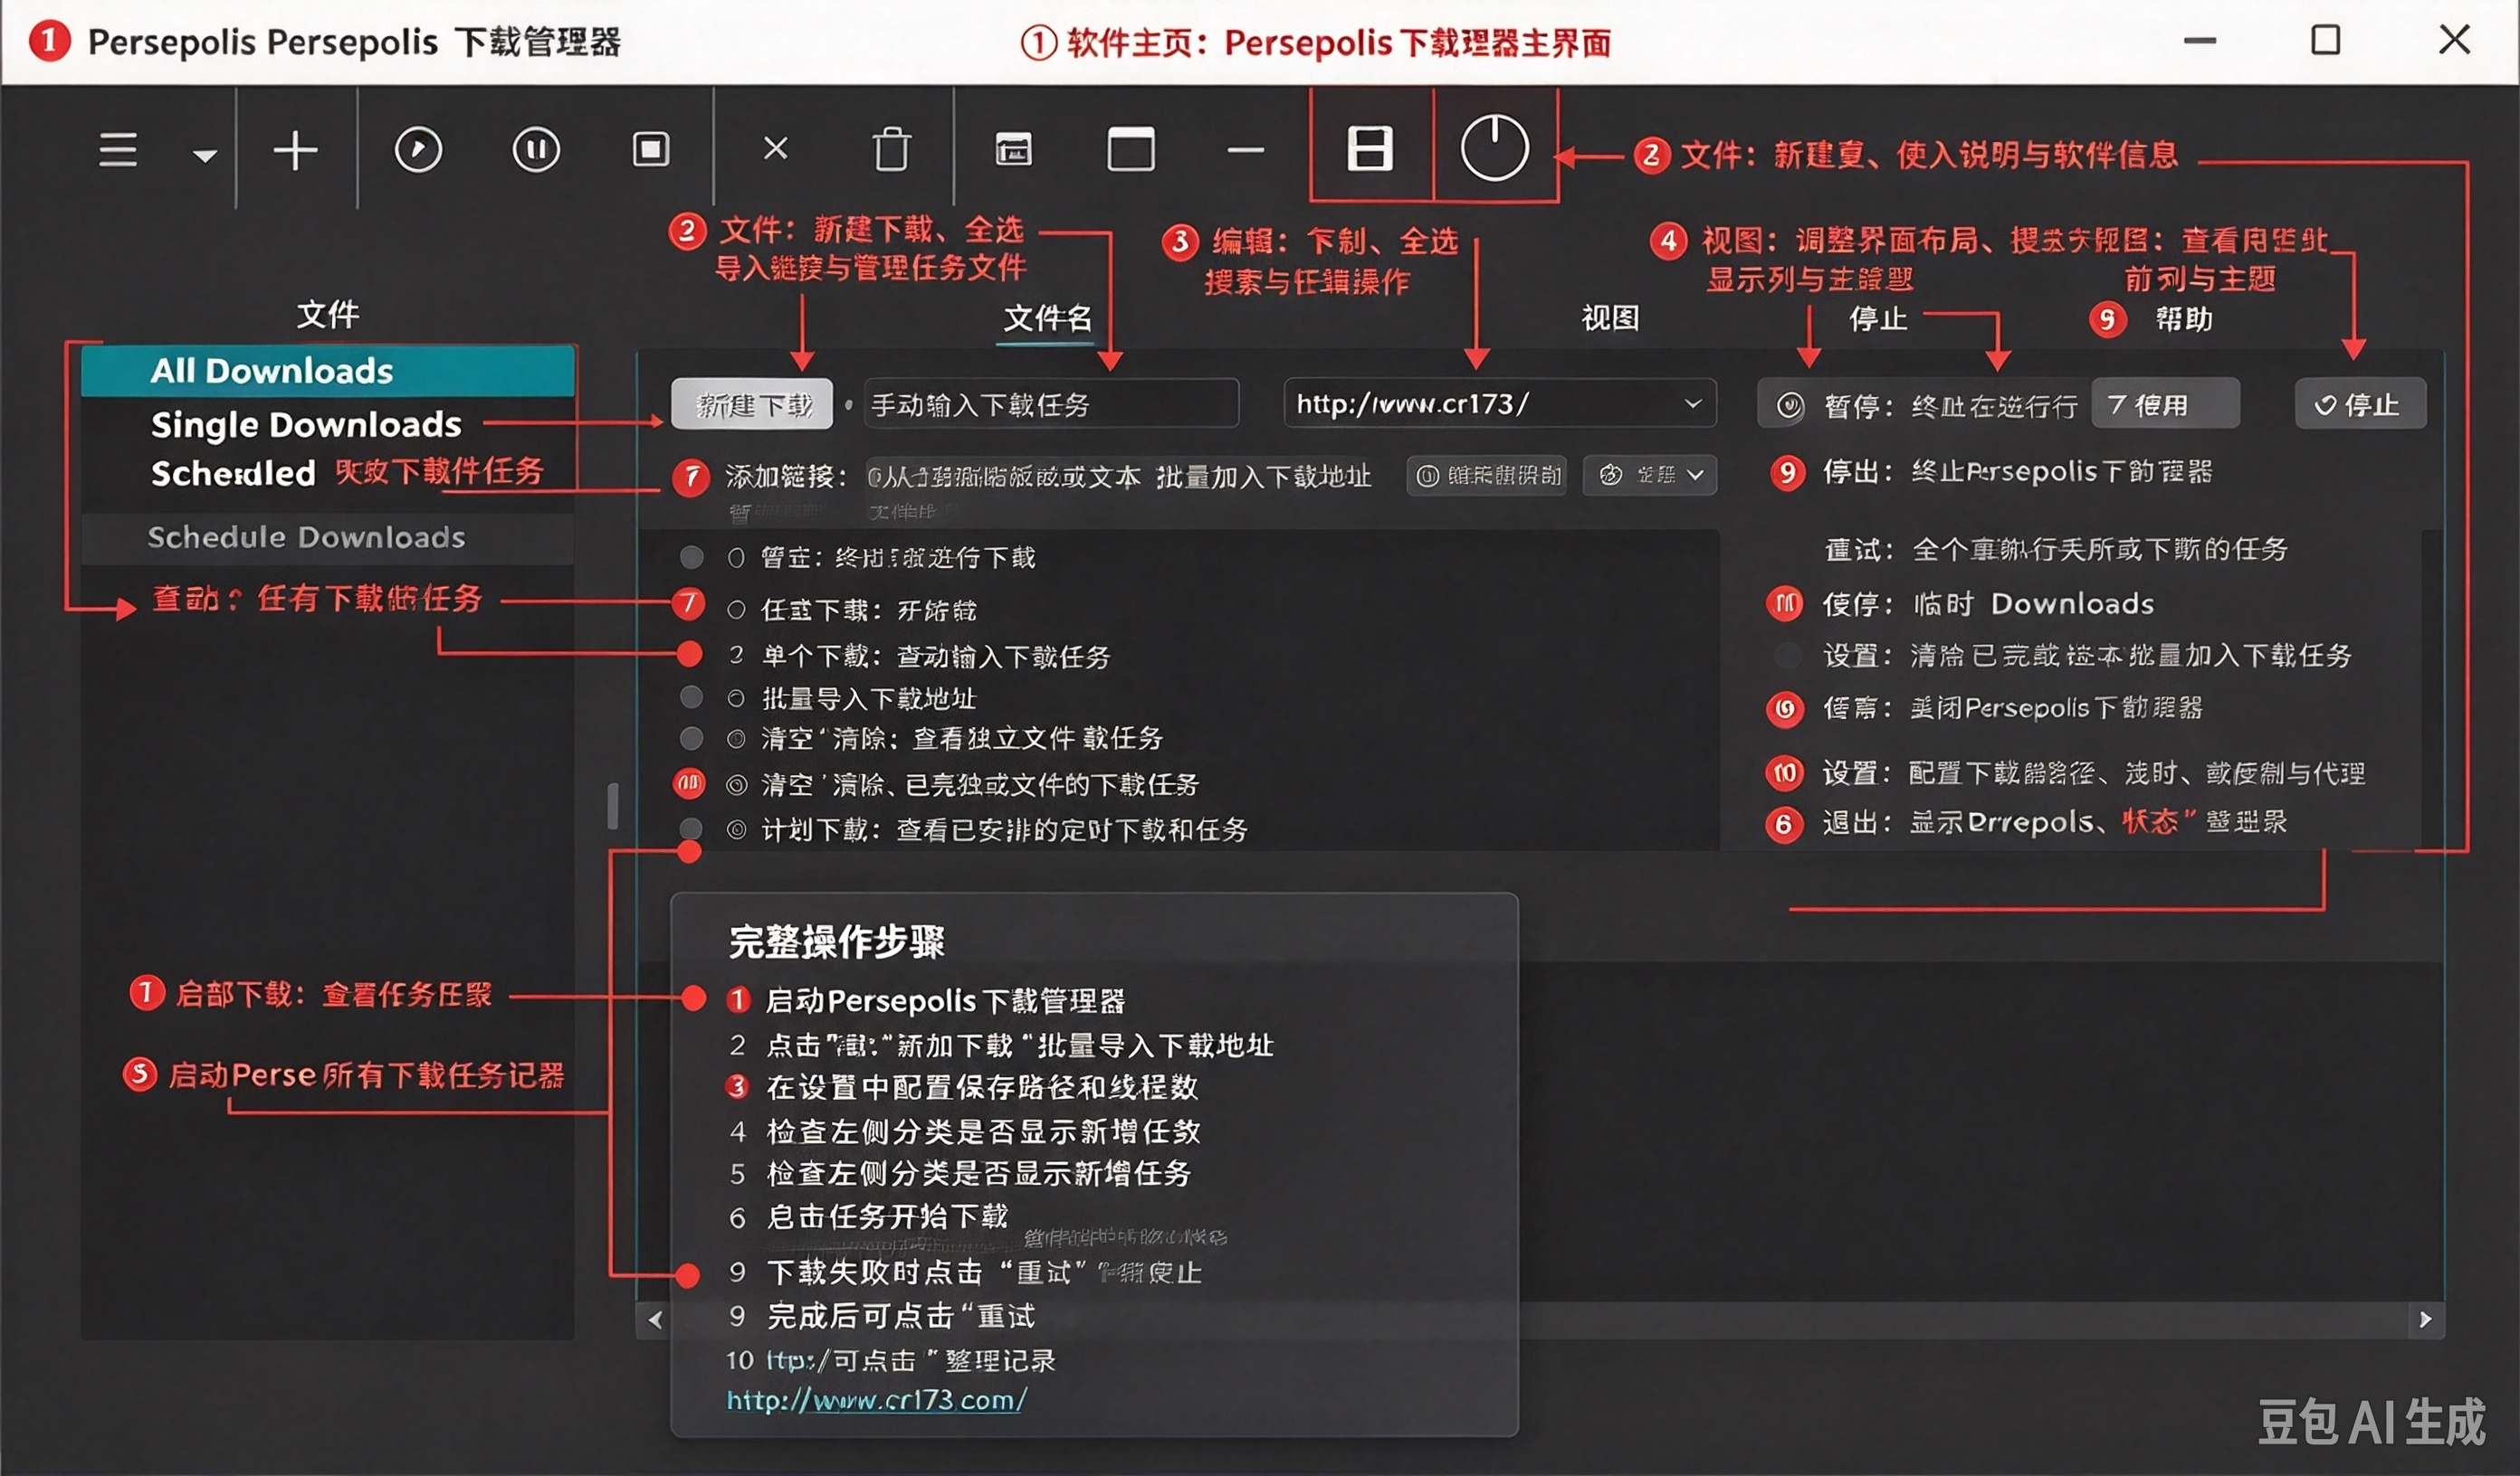Click the circular icon beside 暂停 label
Image resolution: width=2520 pixels, height=1476 pixels.
pos(1790,405)
